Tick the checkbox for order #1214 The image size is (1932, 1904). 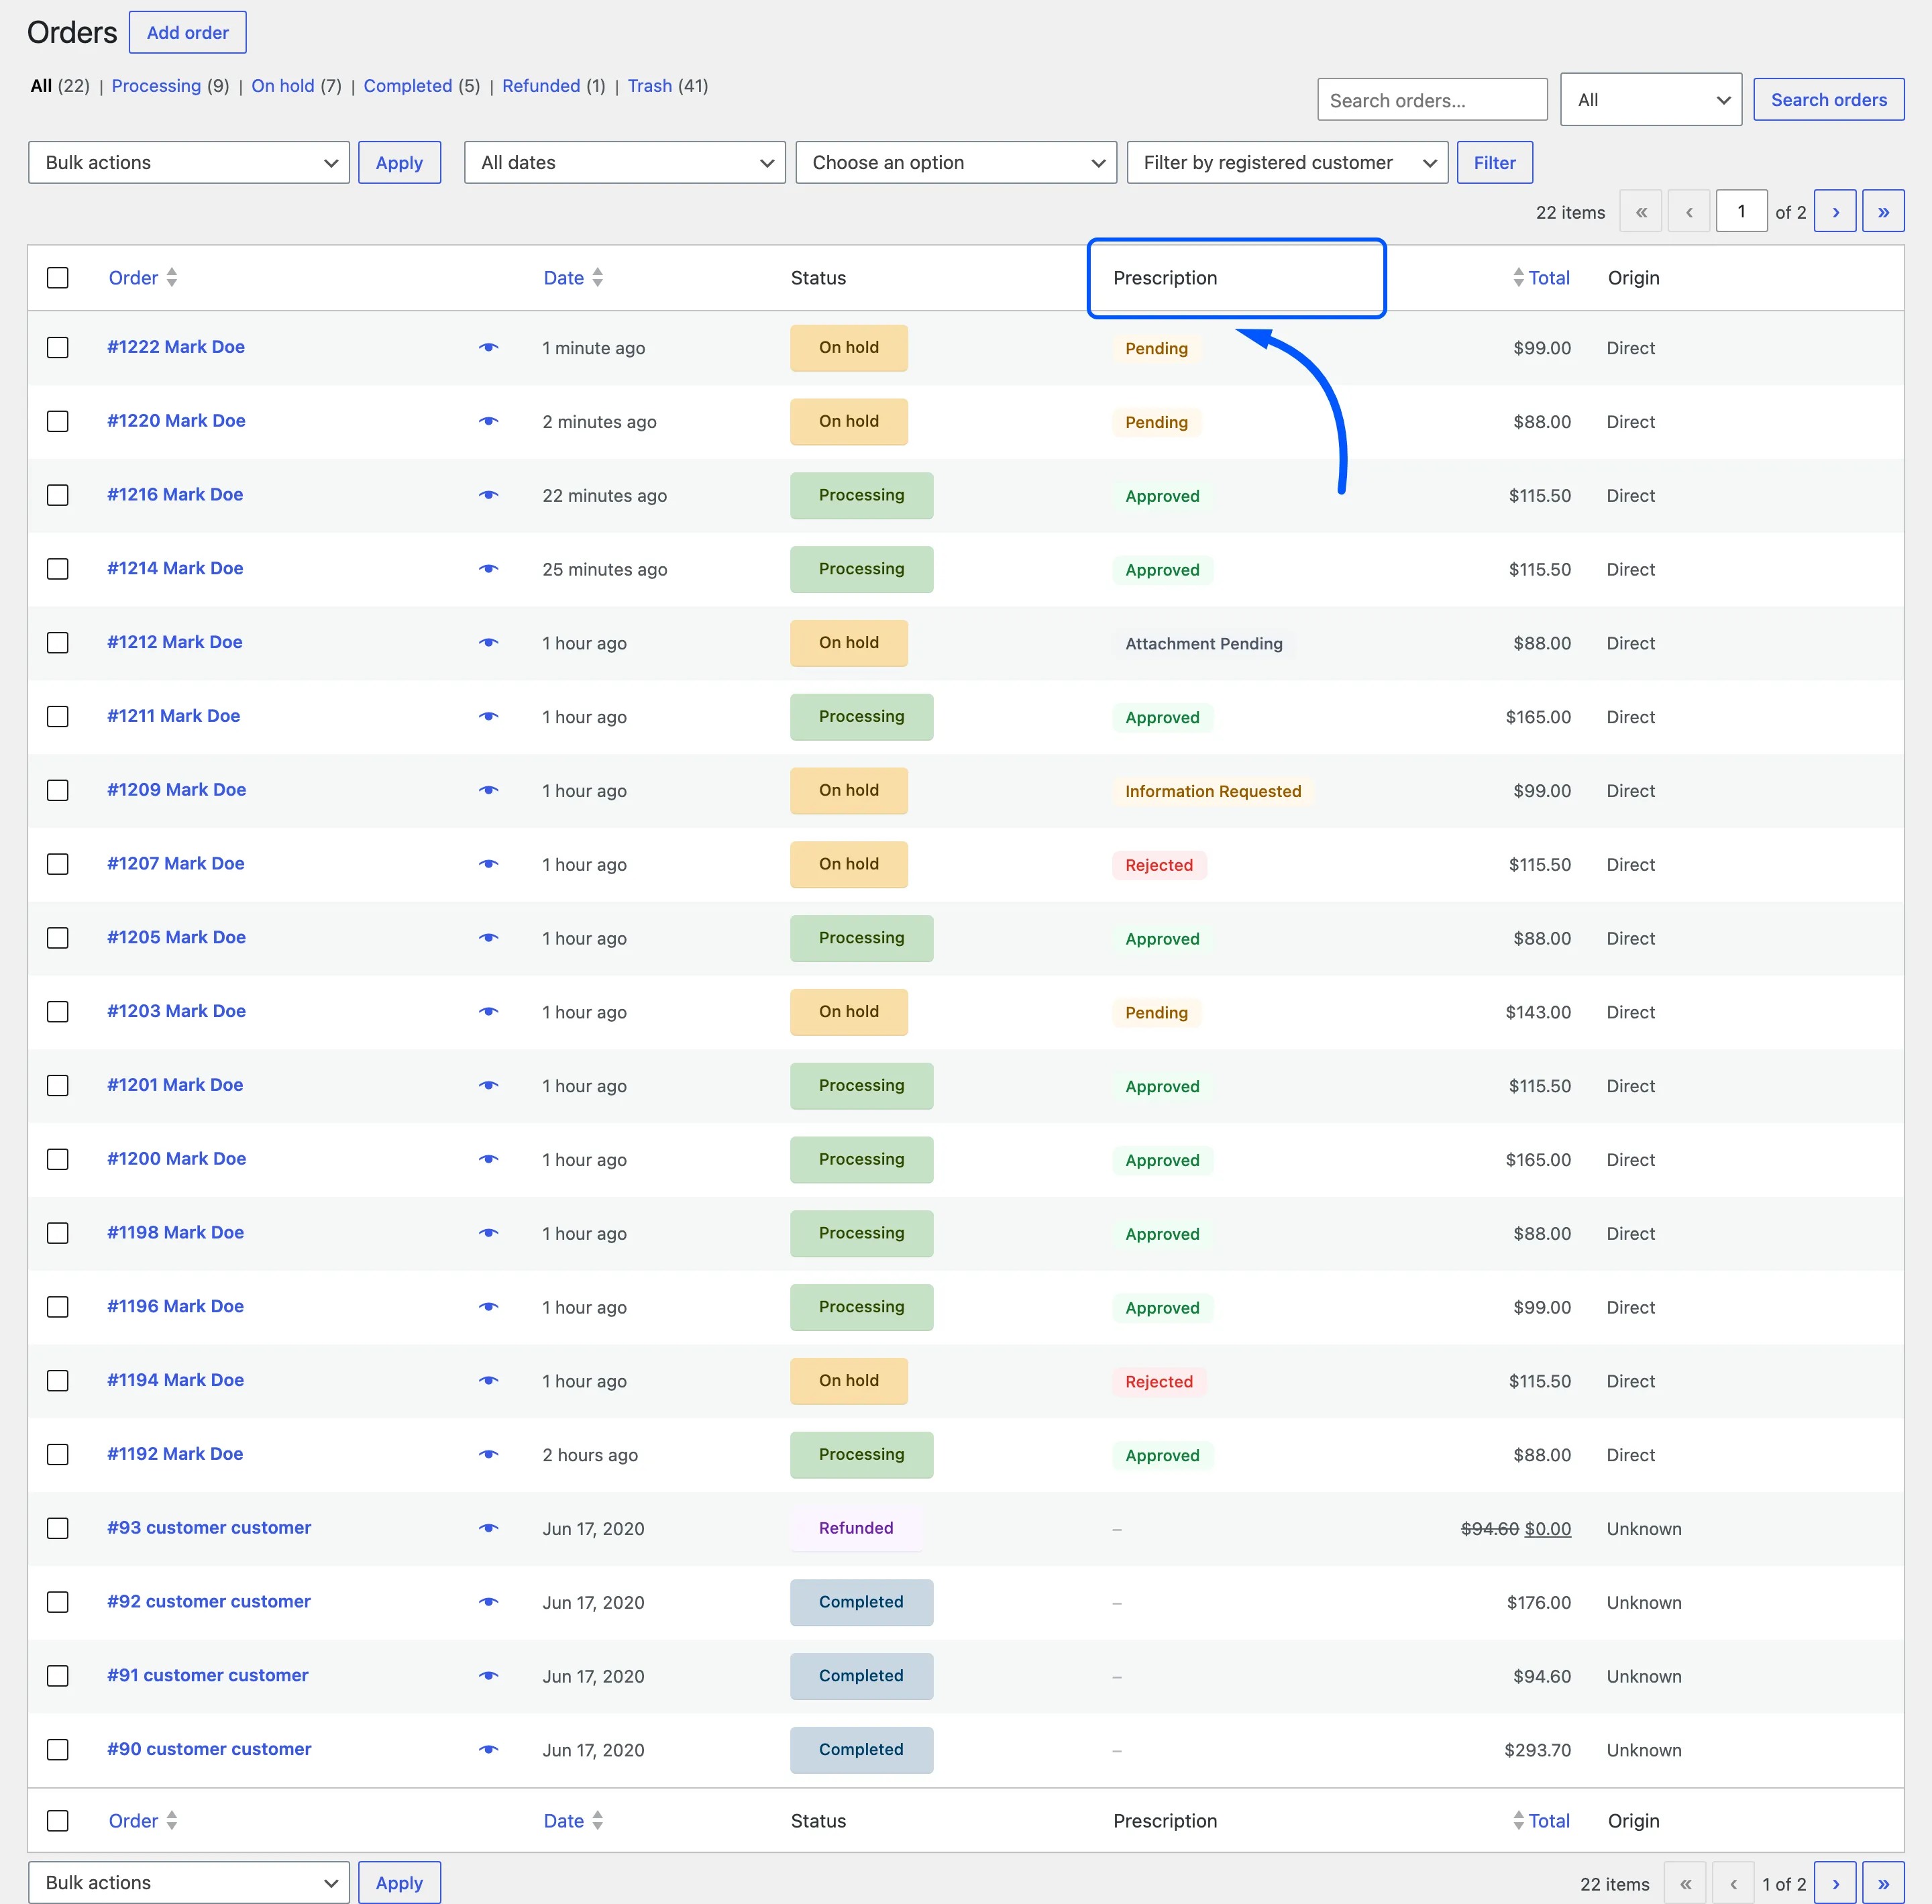coord(58,569)
